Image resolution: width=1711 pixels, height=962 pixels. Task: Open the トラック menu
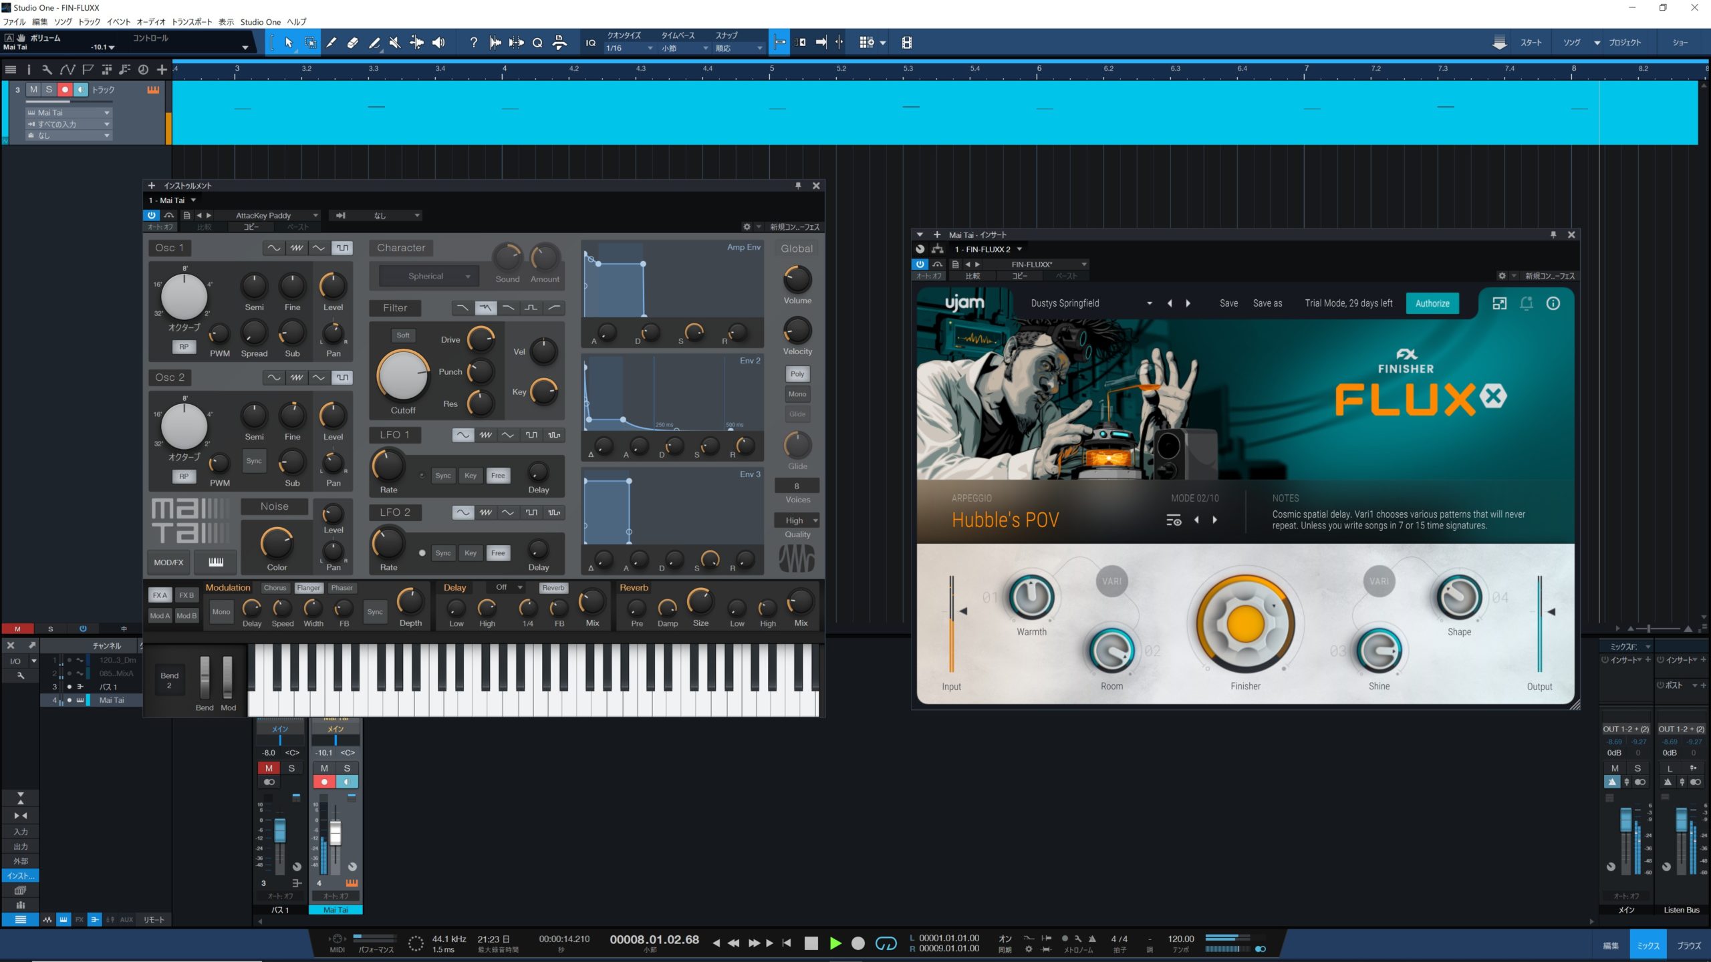point(89,22)
